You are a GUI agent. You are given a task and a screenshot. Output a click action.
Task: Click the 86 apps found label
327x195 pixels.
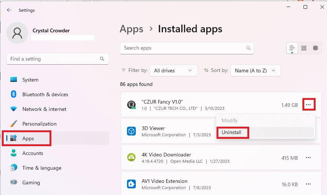136,84
